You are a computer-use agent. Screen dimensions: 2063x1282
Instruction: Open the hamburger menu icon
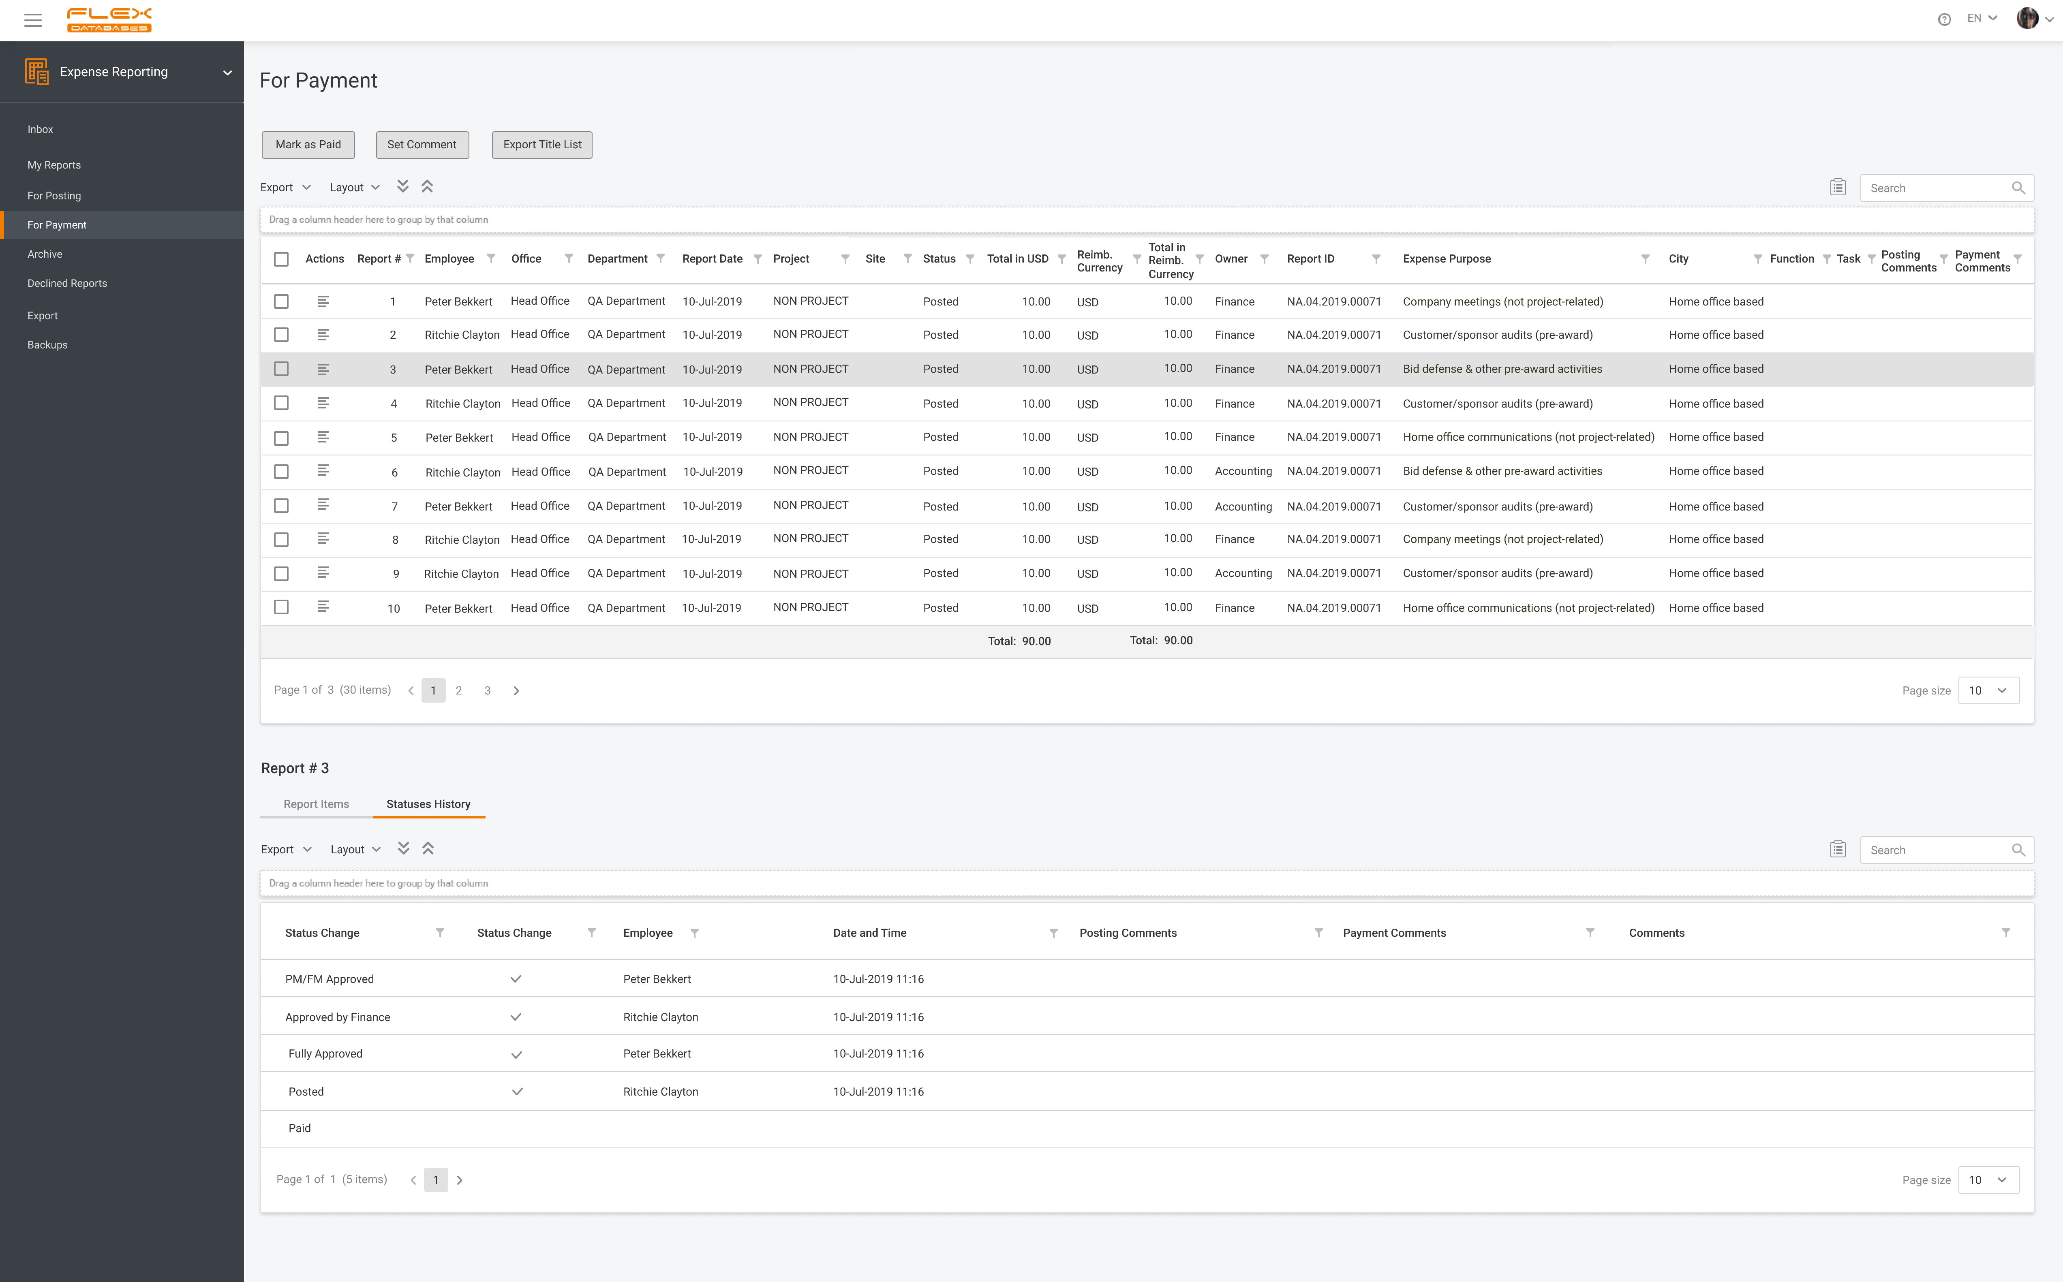33,19
